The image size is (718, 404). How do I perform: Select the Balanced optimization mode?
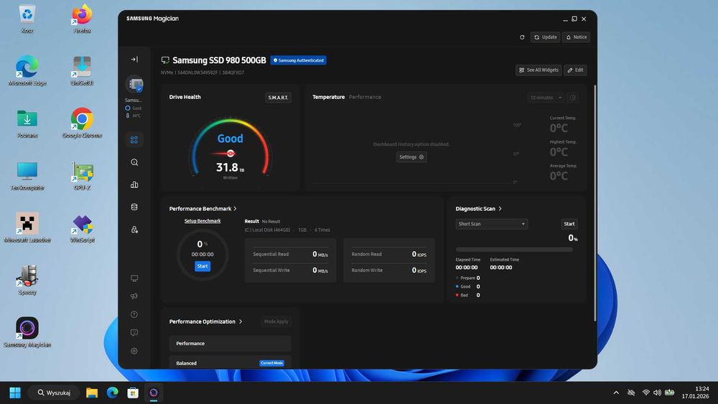[230, 363]
